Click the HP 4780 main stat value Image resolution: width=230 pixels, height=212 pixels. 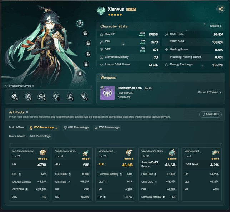(42, 165)
